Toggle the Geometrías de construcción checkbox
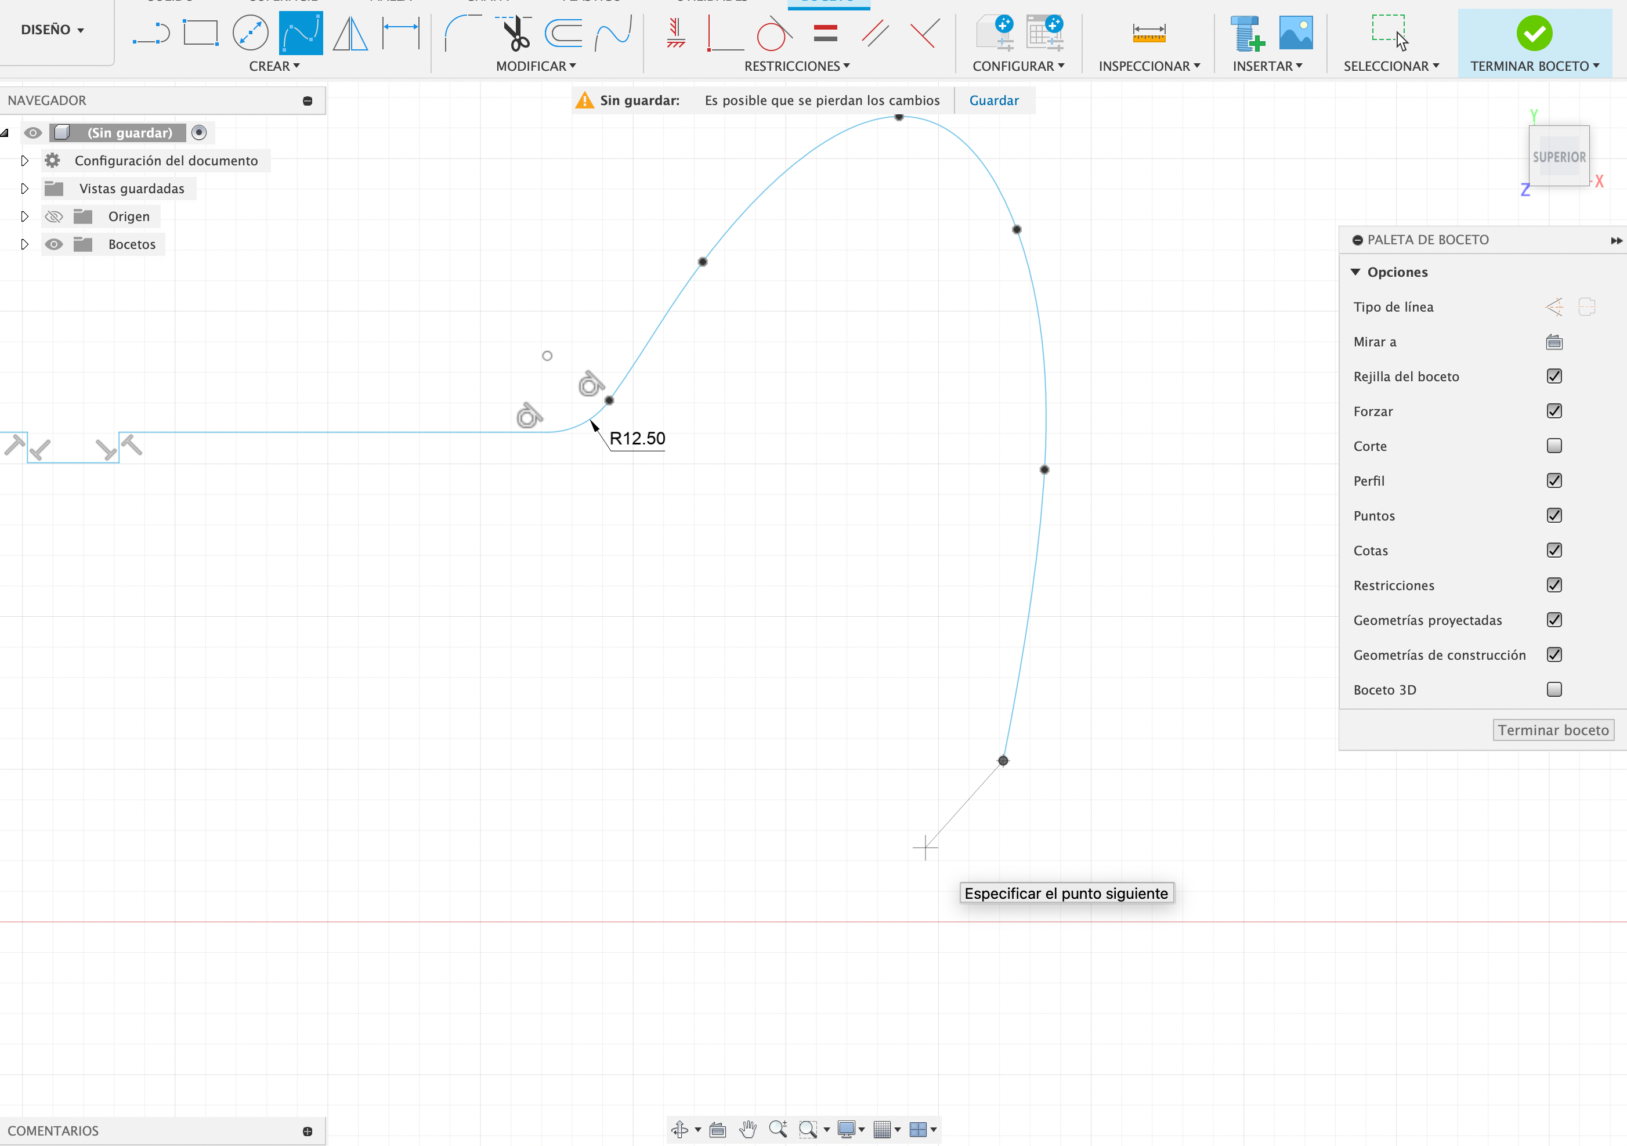Image resolution: width=1627 pixels, height=1146 pixels. [x=1554, y=655]
